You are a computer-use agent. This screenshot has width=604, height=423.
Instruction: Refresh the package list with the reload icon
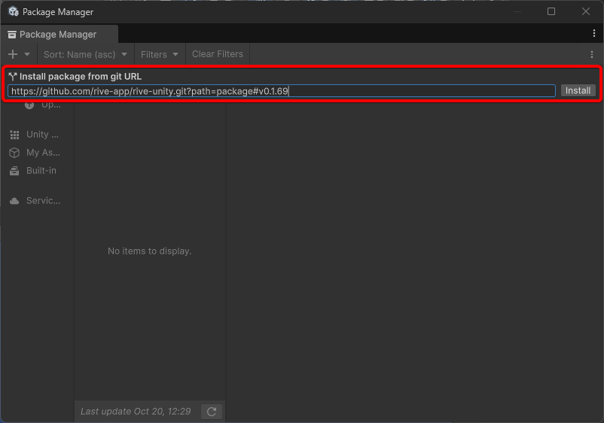coord(212,412)
